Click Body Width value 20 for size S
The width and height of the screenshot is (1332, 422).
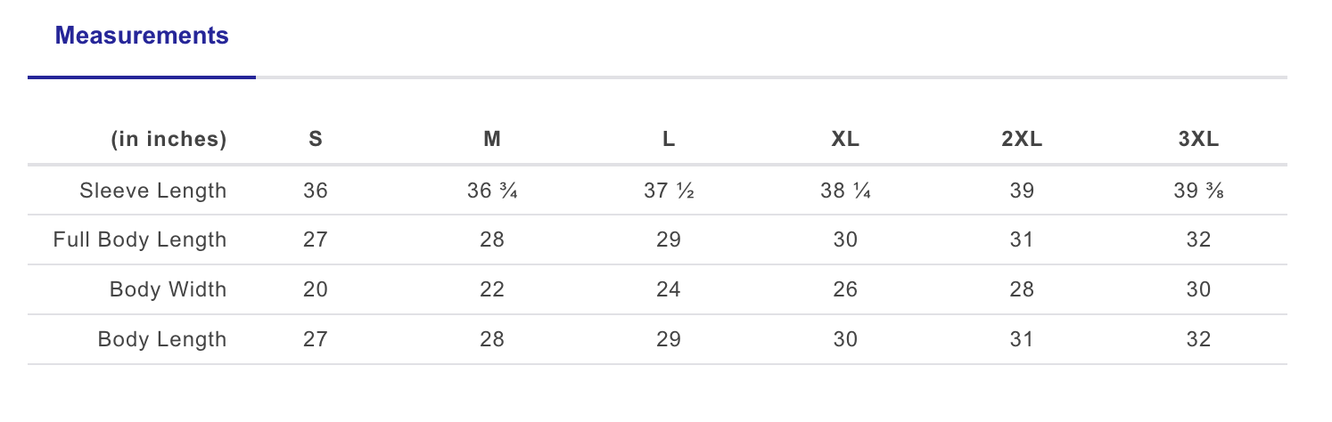pos(316,290)
